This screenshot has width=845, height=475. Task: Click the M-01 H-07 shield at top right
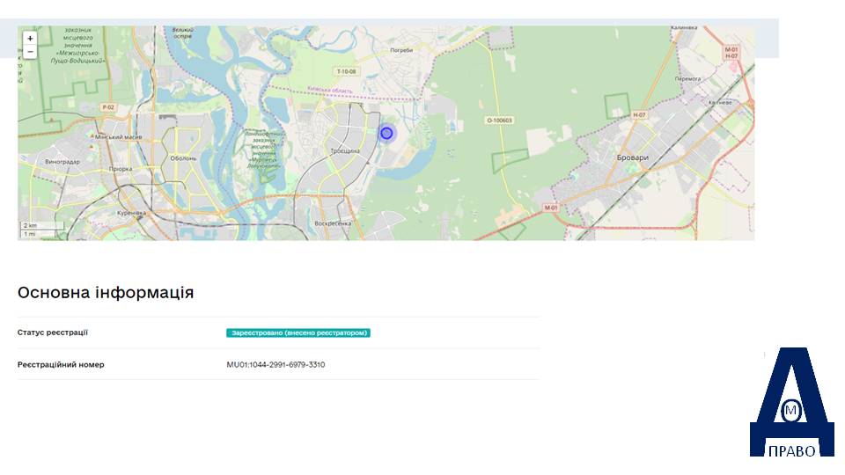click(731, 53)
